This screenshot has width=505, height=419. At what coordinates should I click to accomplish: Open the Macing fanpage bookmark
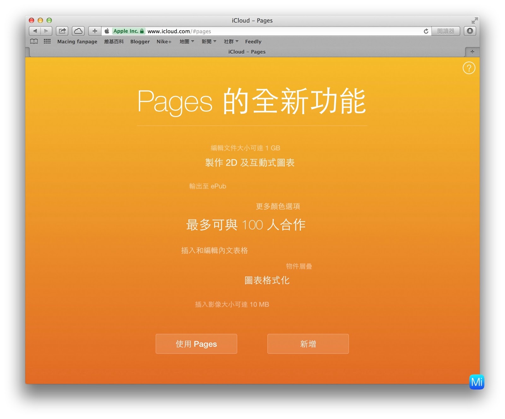tap(77, 41)
